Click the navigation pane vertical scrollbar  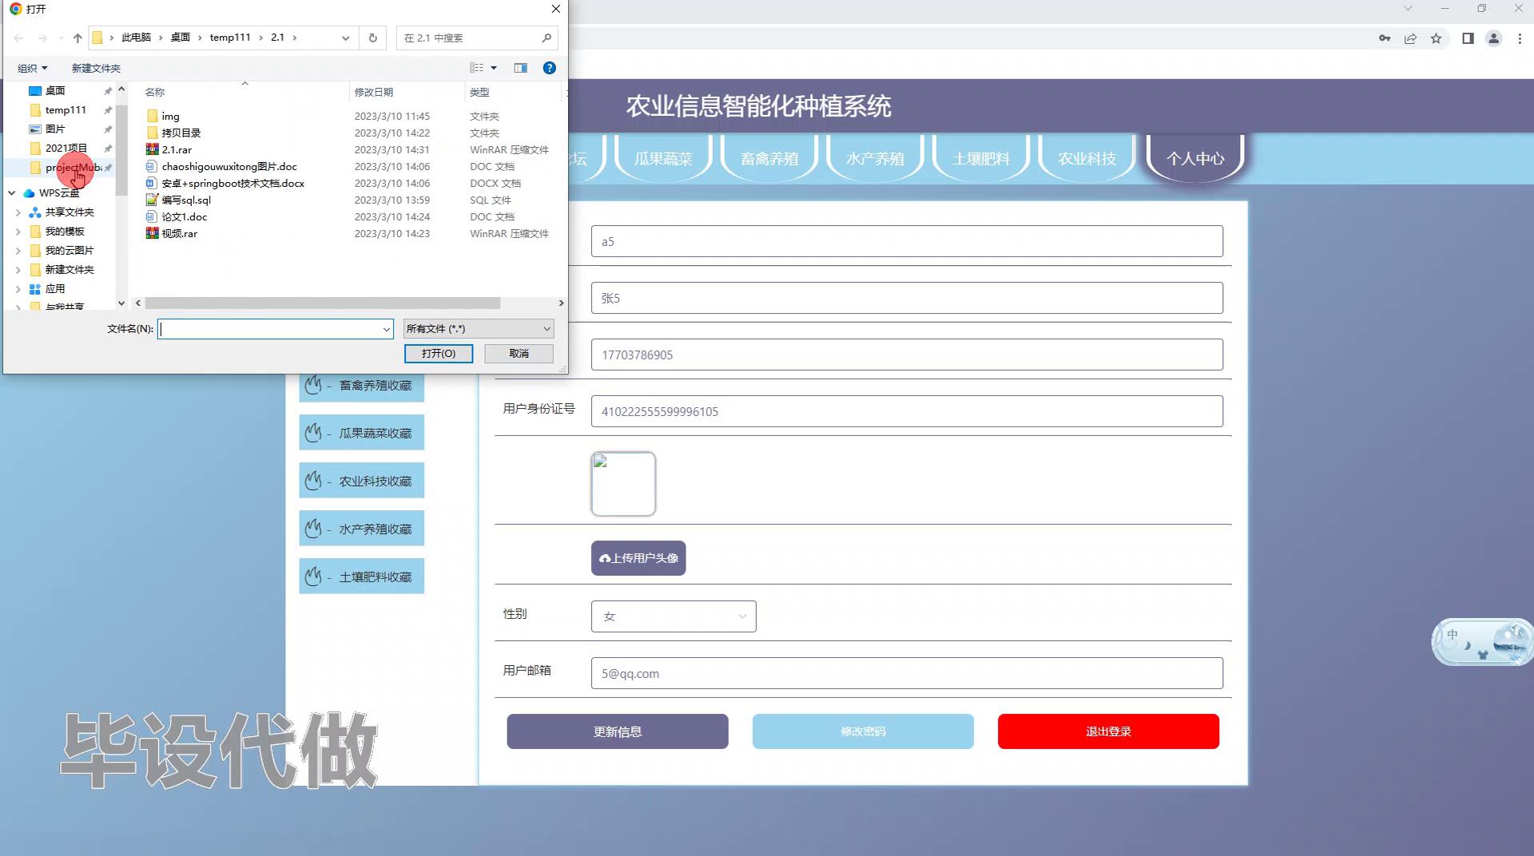121,150
